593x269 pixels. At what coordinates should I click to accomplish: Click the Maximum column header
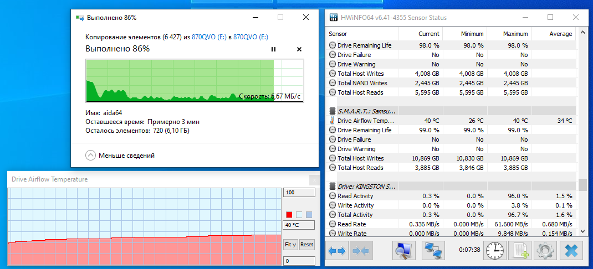[509, 34]
